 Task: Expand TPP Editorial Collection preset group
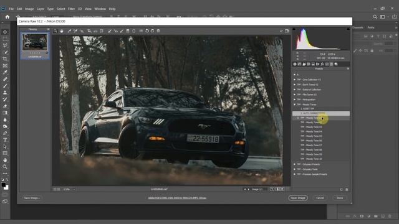[x=295, y=90]
